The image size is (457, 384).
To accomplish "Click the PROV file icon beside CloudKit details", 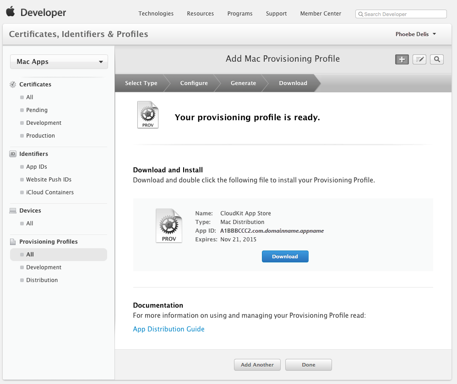I will coord(169,226).
